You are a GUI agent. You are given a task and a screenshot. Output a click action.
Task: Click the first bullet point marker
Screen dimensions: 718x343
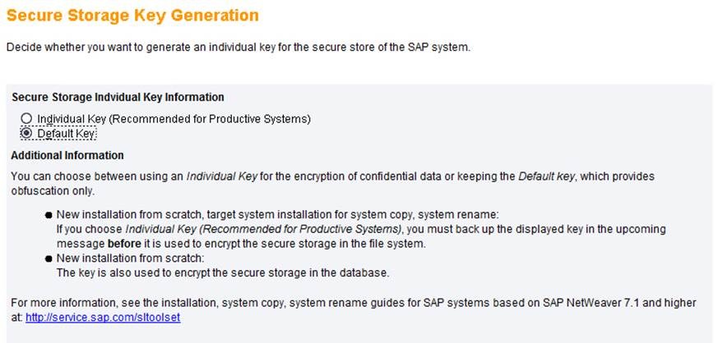[49, 215]
